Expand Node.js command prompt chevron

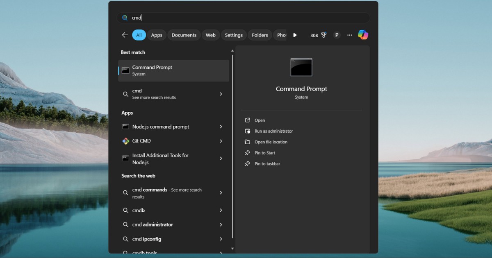[221, 127]
